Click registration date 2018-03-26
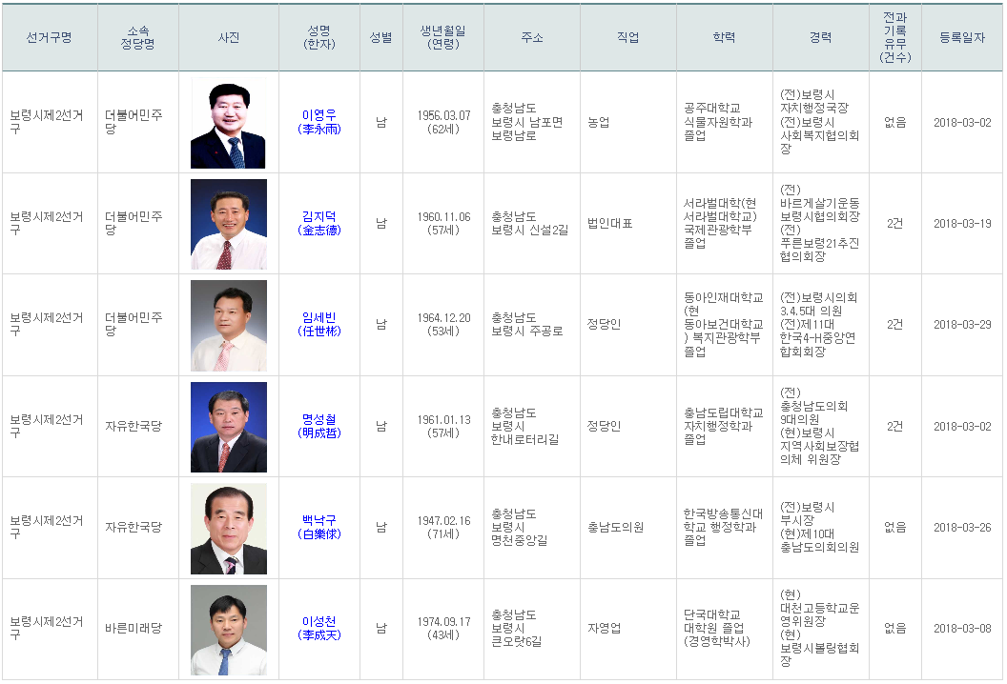 (962, 527)
